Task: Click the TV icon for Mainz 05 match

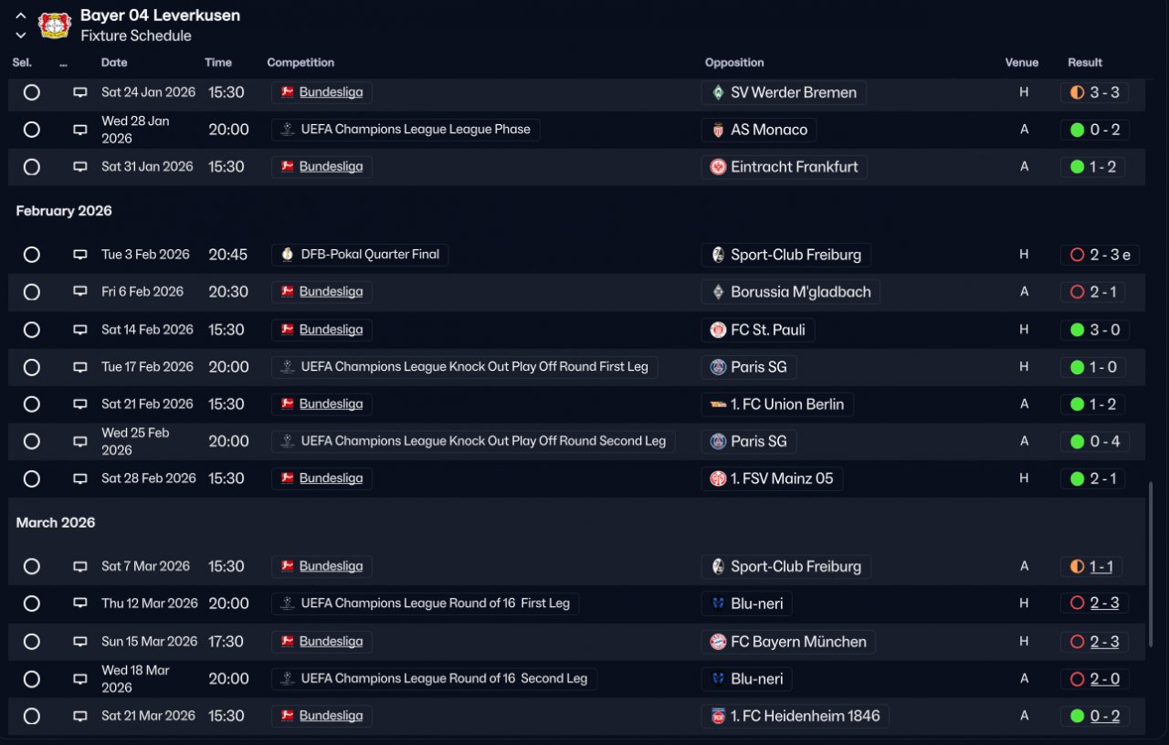Action: 80,478
